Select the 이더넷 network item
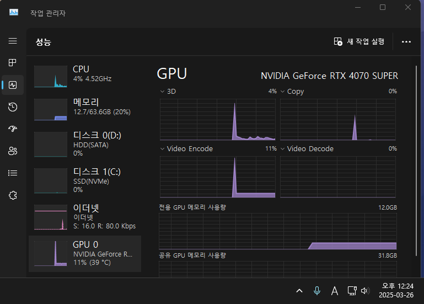 click(x=85, y=217)
